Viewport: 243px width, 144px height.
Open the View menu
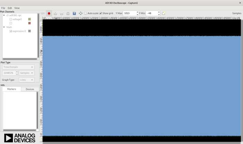(17, 8)
